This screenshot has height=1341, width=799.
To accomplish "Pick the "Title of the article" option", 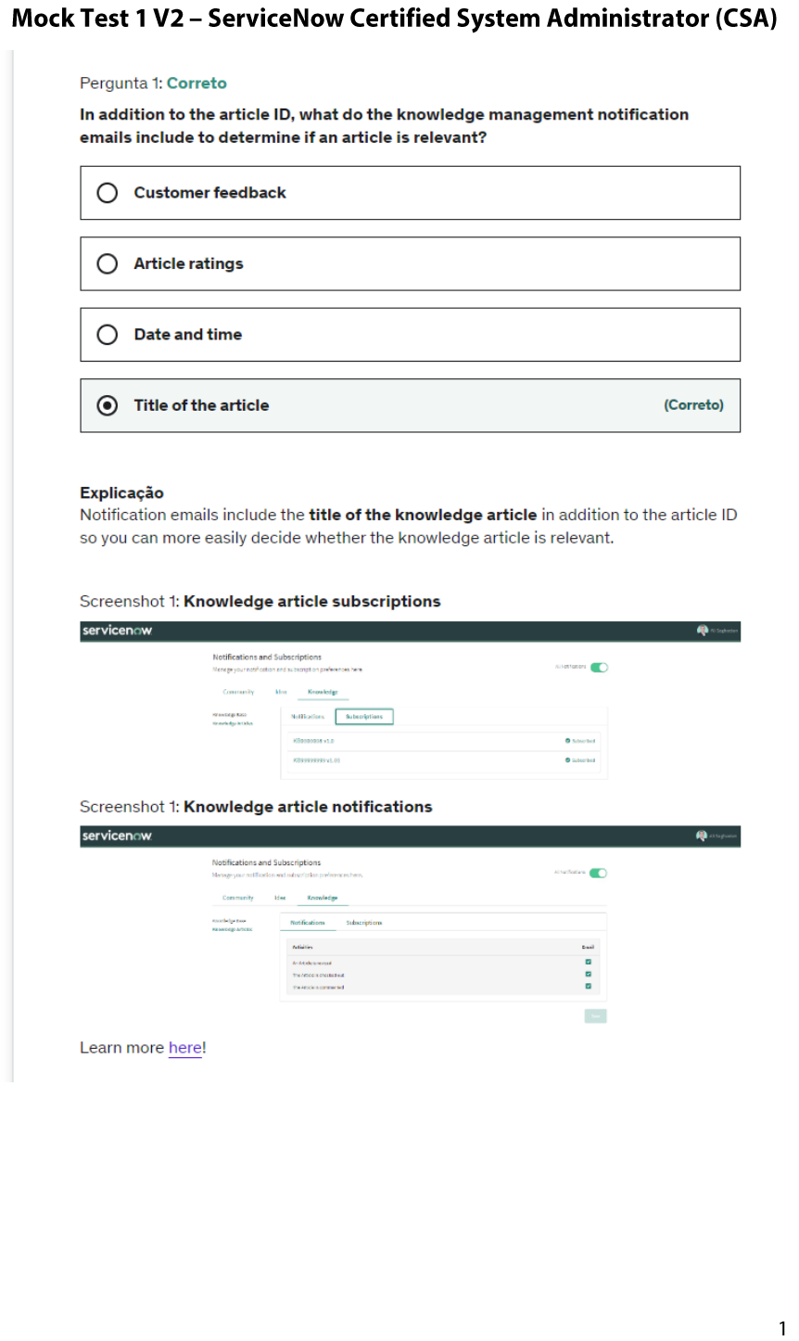I will click(108, 405).
